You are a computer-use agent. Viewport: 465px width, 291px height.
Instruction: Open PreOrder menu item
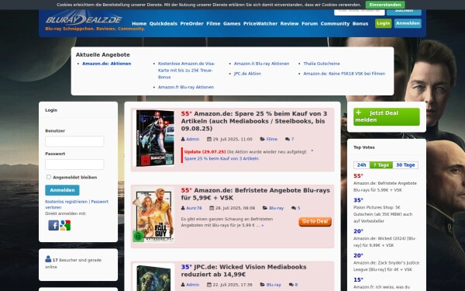192,23
